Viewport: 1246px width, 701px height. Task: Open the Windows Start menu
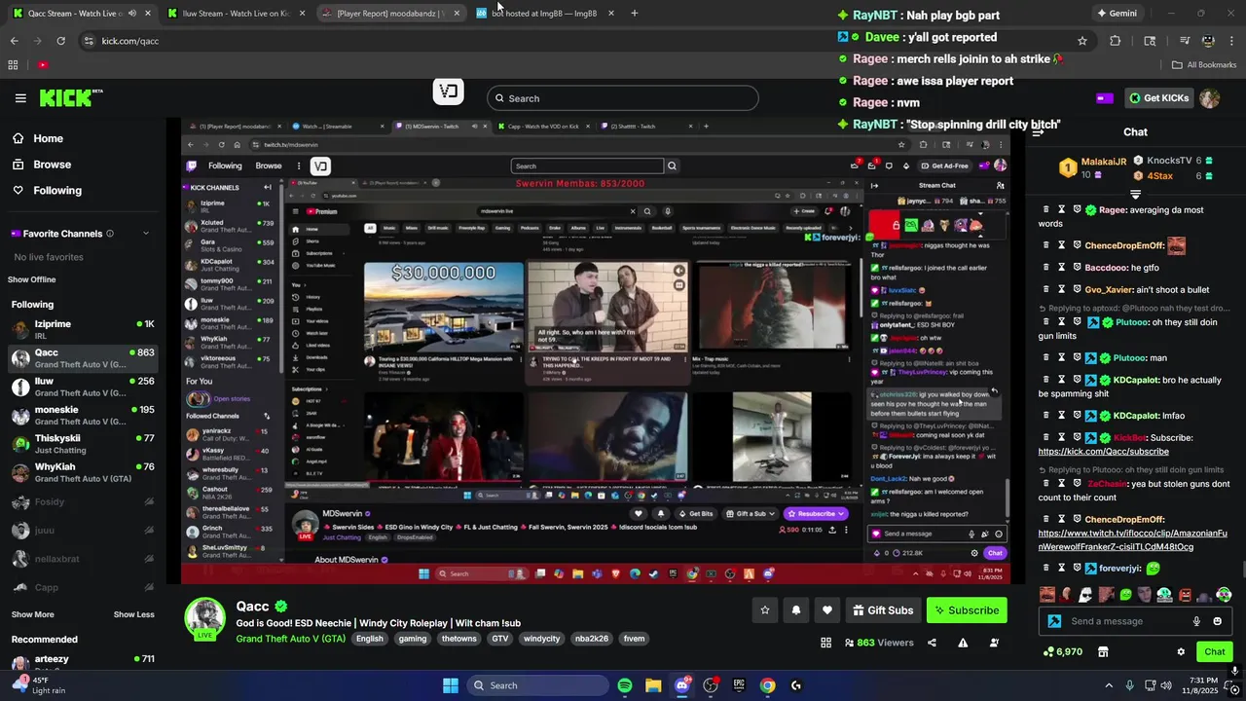coord(451,685)
